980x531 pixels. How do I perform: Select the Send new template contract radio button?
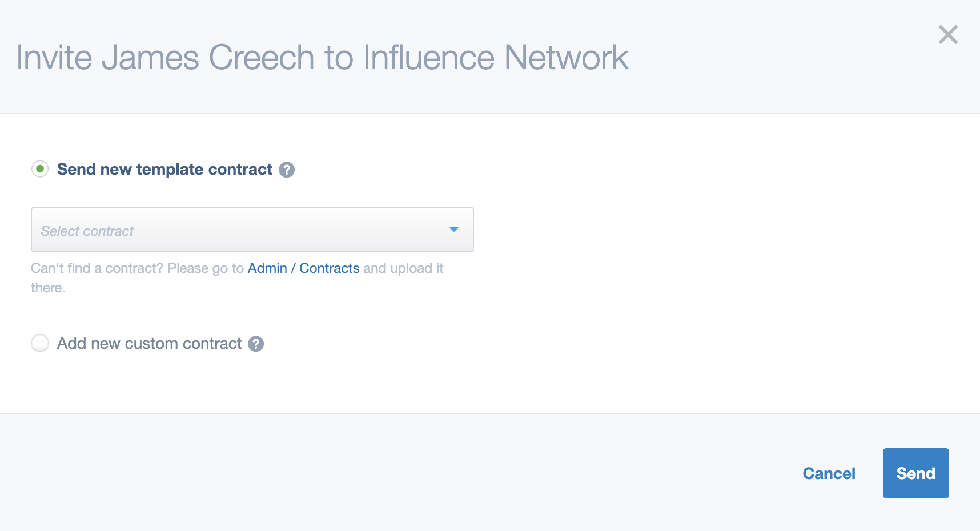40,169
